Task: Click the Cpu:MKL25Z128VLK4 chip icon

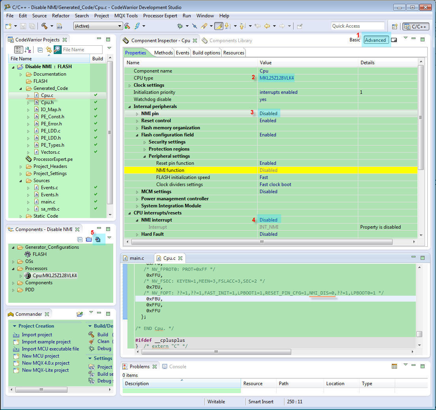Action: click(28, 275)
